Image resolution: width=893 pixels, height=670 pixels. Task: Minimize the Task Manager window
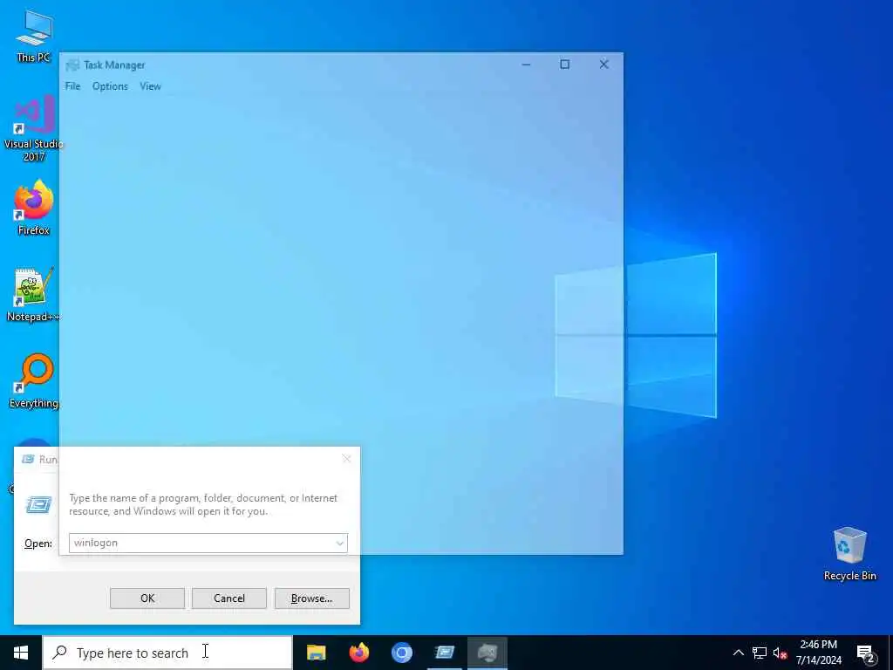[526, 65]
